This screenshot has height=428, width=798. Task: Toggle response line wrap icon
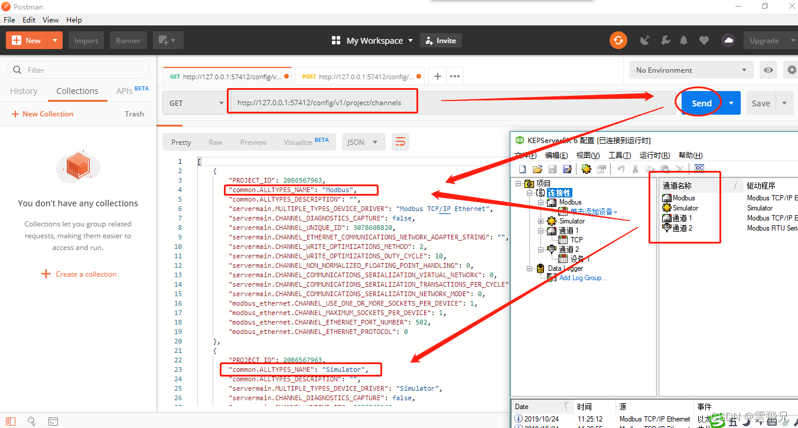pos(400,142)
